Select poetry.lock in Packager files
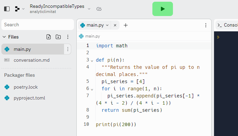 (x=26, y=87)
